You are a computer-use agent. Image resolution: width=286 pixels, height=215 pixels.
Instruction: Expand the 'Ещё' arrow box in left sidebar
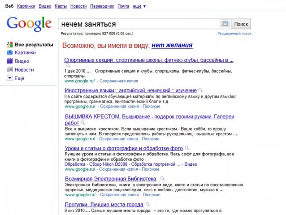[10, 78]
